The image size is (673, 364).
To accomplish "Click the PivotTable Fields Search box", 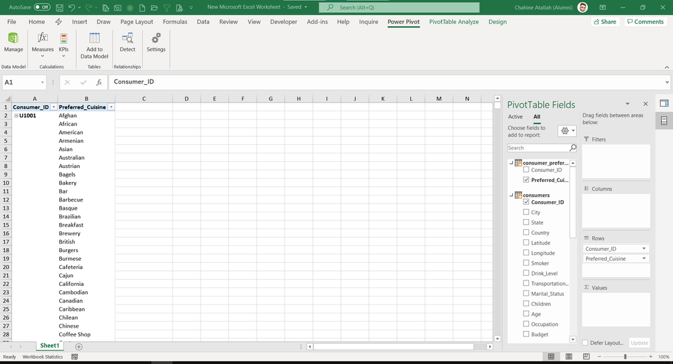I will pyautogui.click(x=538, y=148).
